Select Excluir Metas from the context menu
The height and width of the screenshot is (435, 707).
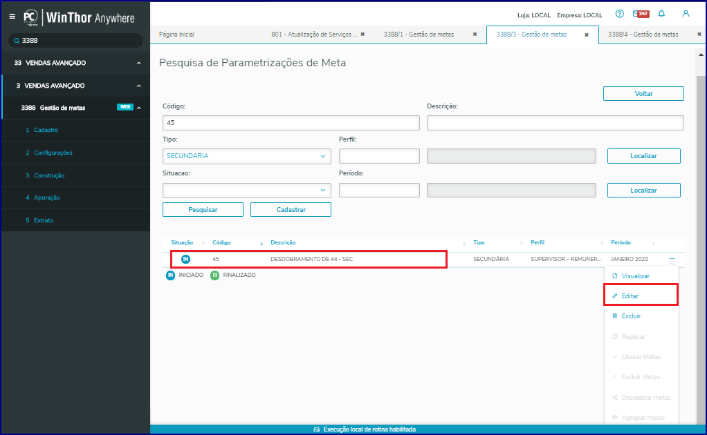pos(641,377)
